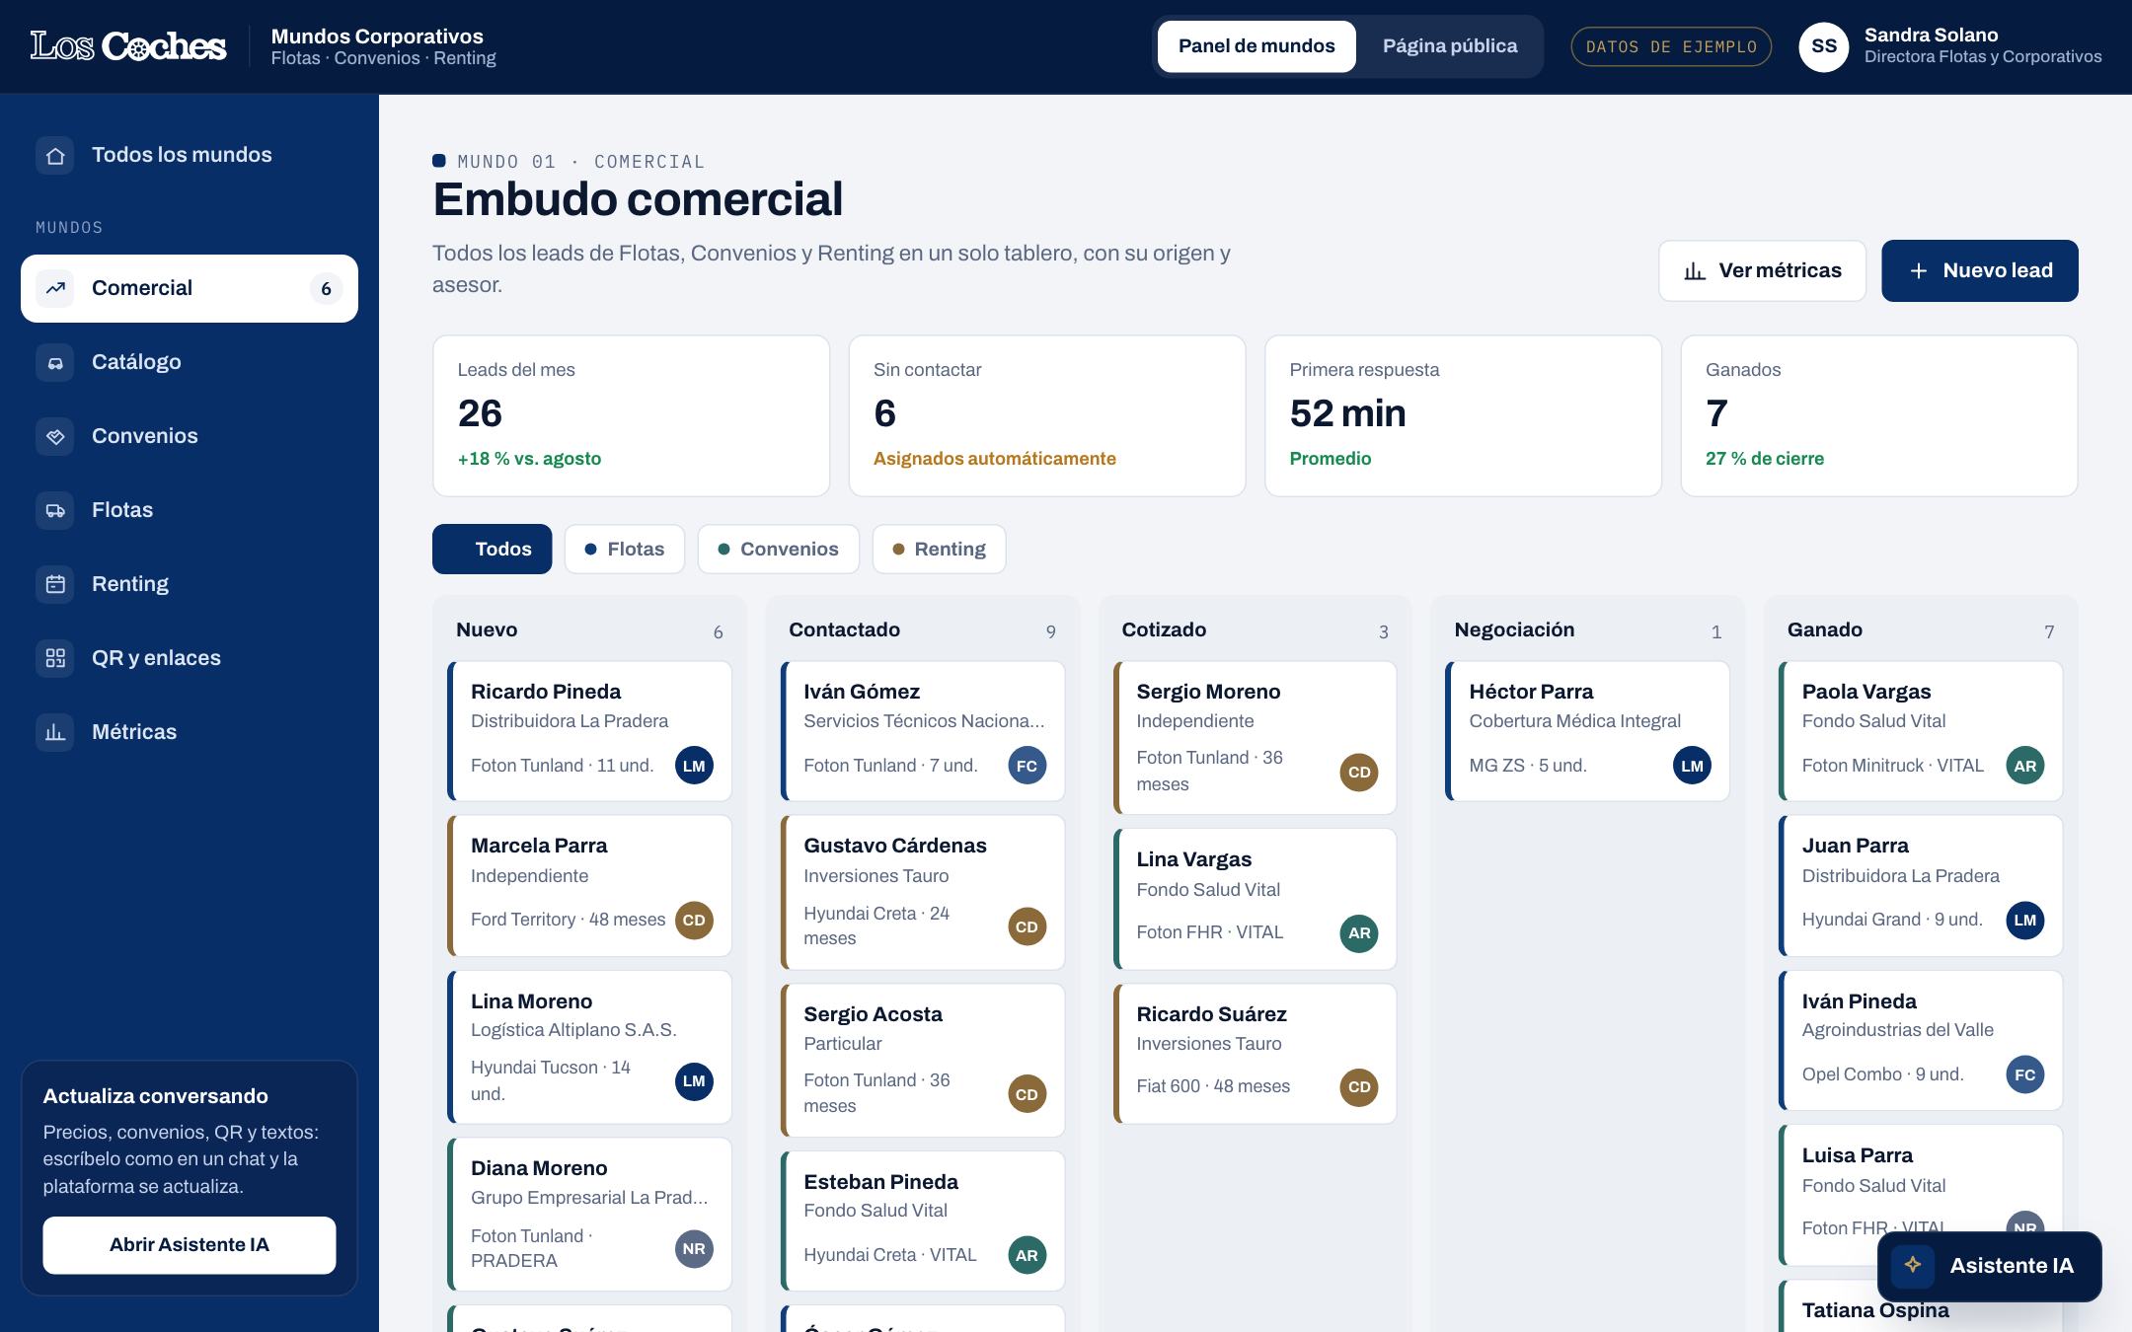Switch to Página pública view
This screenshot has width=2132, height=1332.
pos(1450,46)
